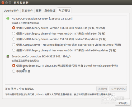Open the 身份验证 tab
Screen dimensions: 132x107
pos(50,11)
